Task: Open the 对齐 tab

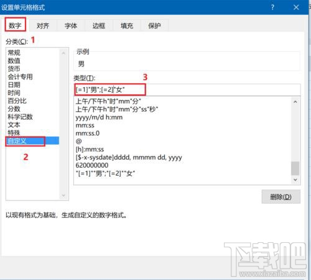Action: [x=43, y=25]
